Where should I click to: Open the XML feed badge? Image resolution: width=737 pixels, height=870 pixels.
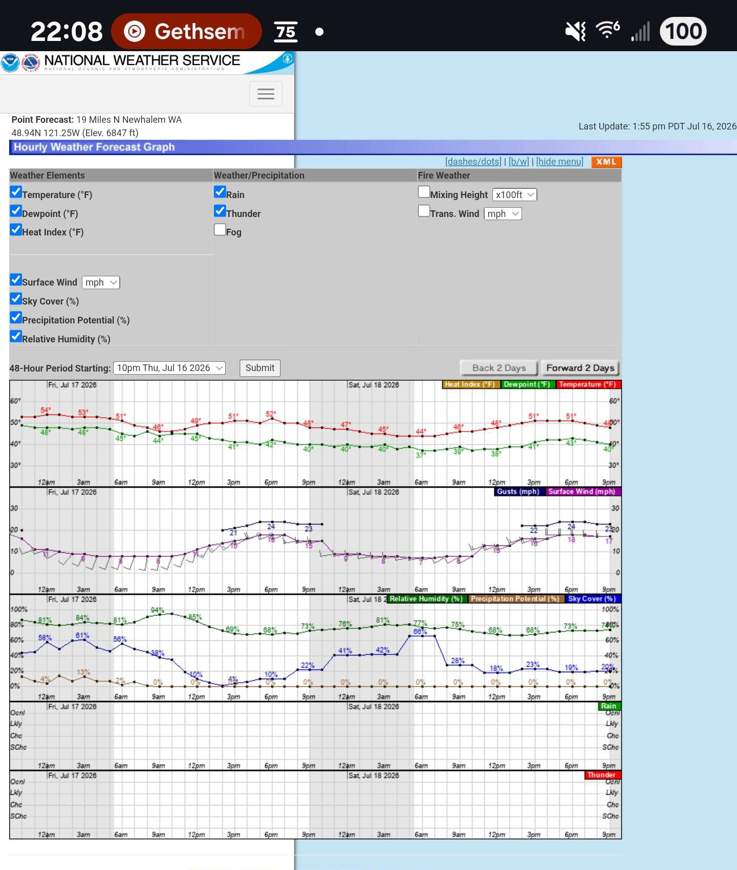606,162
